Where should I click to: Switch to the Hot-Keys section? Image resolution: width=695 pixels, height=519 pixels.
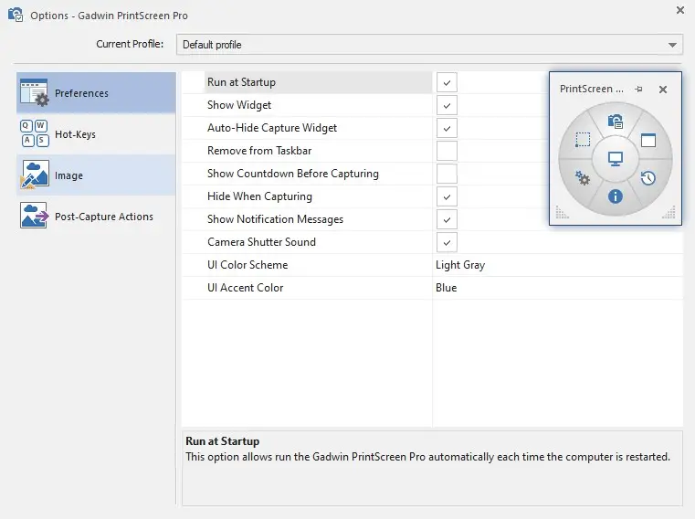click(x=96, y=134)
